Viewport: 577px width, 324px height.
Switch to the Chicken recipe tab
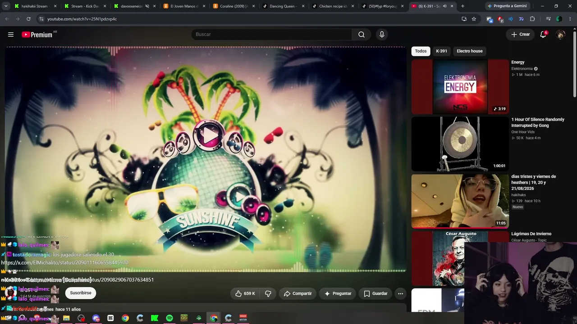(x=333, y=6)
